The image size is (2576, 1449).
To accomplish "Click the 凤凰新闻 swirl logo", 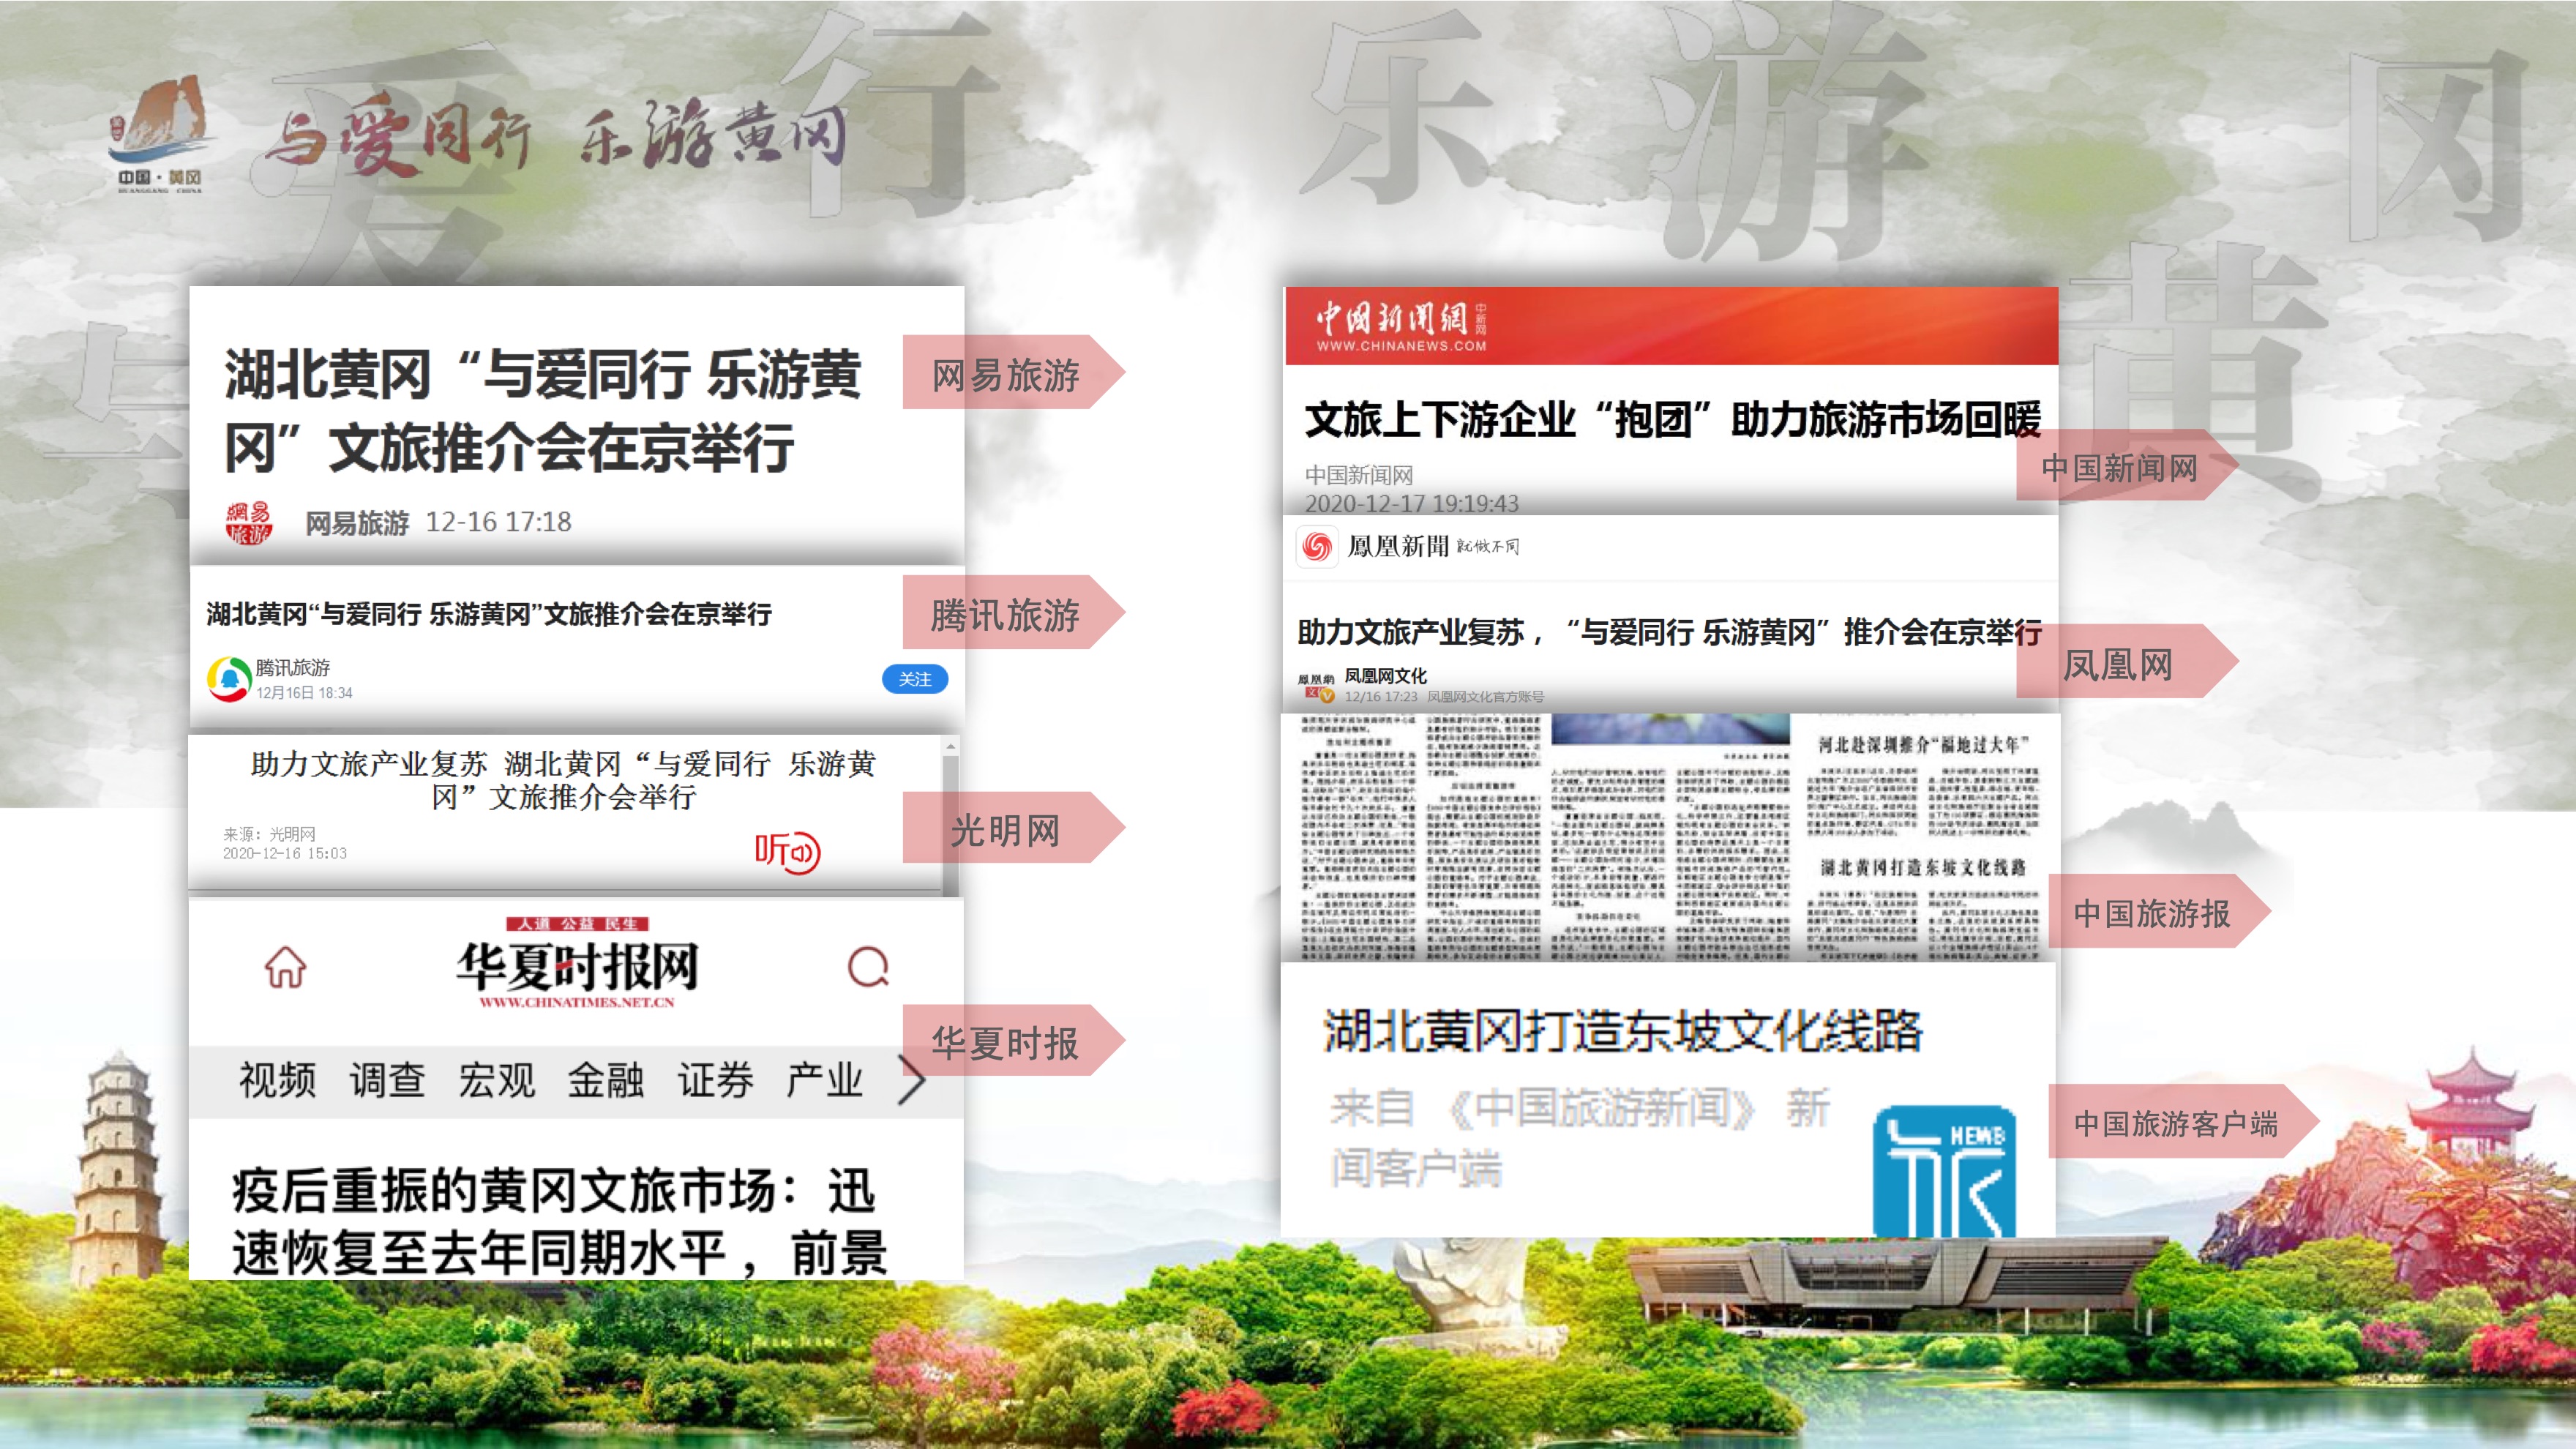I will click(1317, 546).
